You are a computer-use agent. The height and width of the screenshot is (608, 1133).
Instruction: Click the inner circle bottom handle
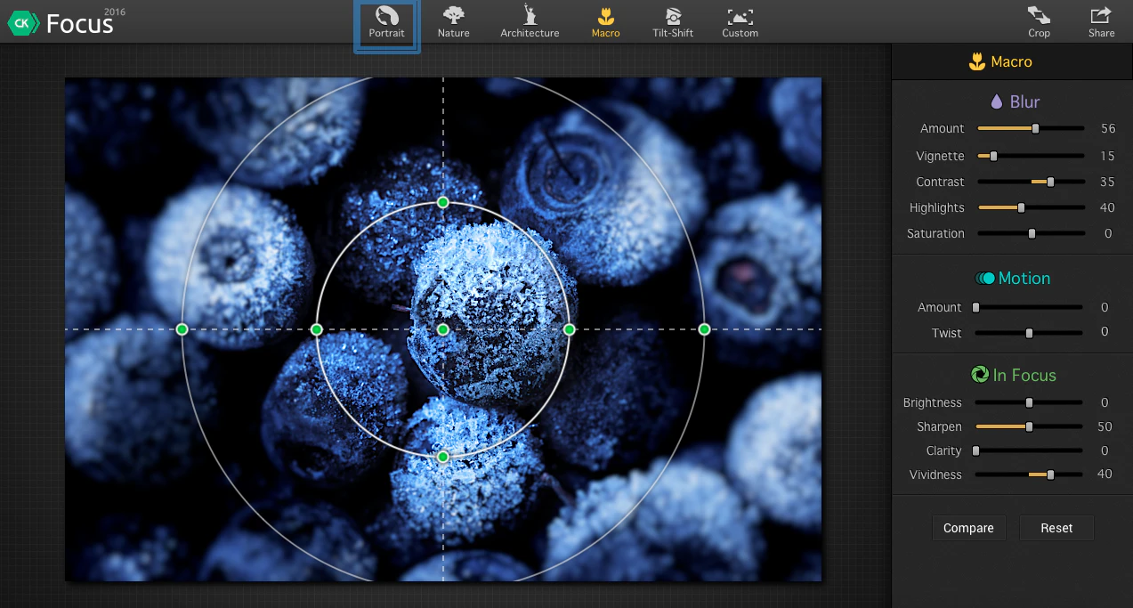[443, 457]
